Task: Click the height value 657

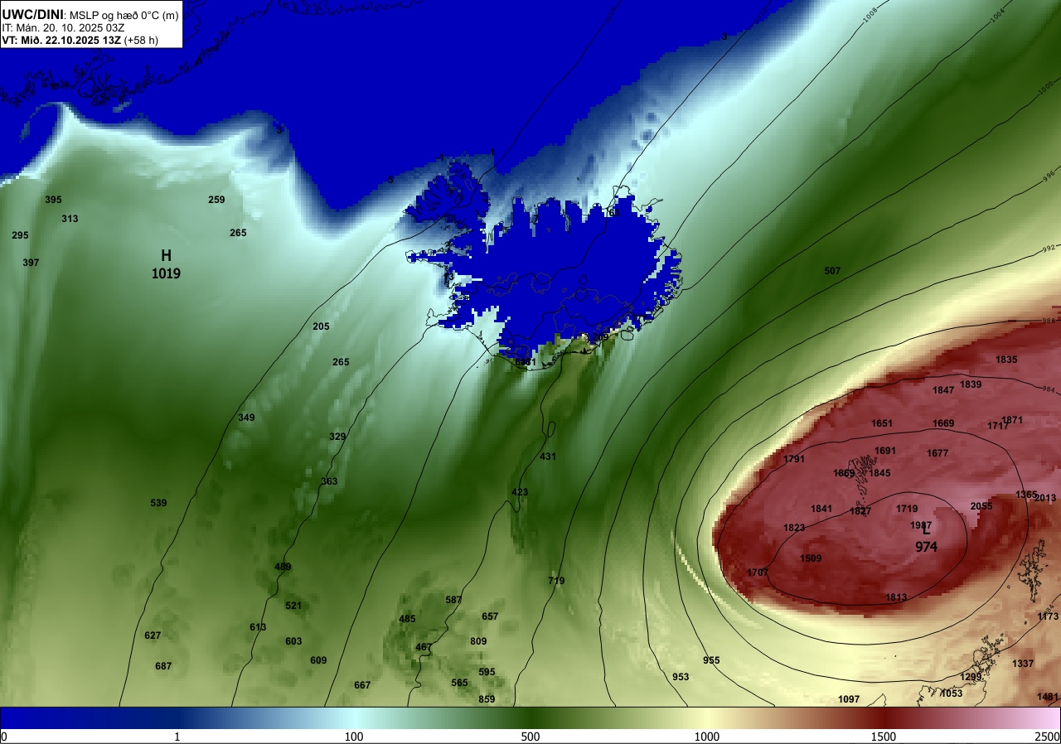Action: [490, 616]
